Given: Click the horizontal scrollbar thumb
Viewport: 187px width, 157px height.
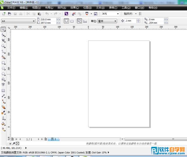Looking at the screenshot, I should (156, 139).
